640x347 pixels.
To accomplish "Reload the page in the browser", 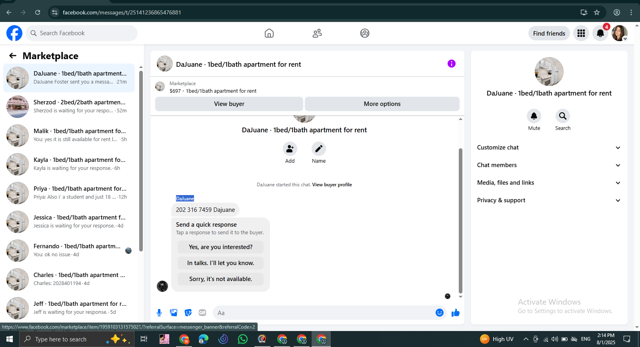I will click(x=38, y=12).
